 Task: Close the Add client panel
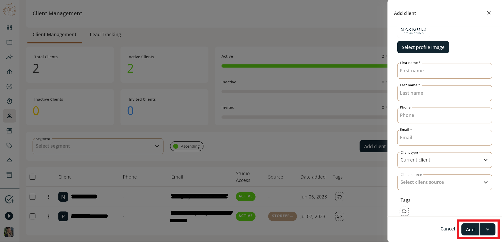coord(489,13)
